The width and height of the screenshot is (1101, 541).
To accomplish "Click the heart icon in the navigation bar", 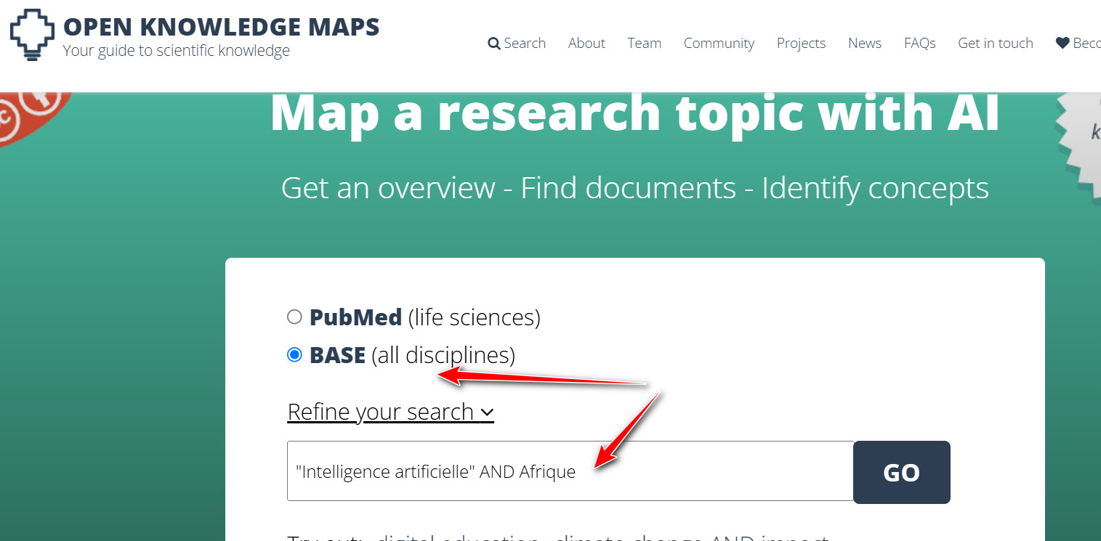I will 1062,42.
